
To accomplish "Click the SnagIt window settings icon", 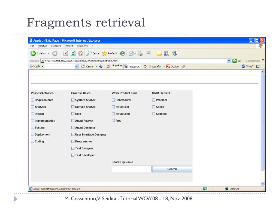I will [258, 66].
